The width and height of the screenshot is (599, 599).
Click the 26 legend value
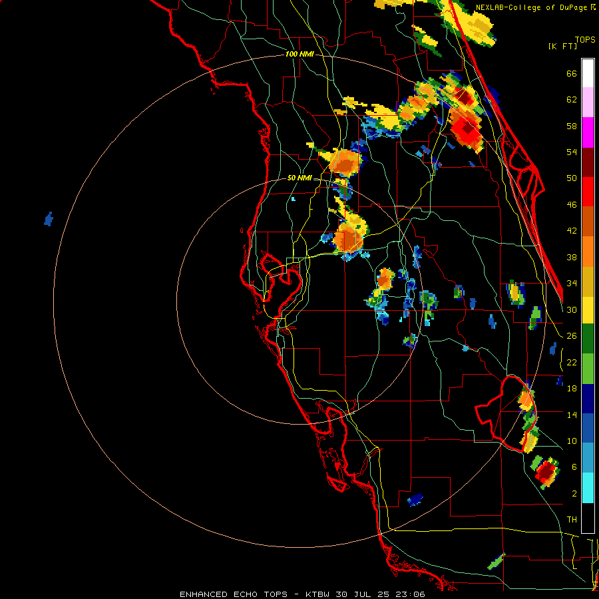tap(572, 336)
